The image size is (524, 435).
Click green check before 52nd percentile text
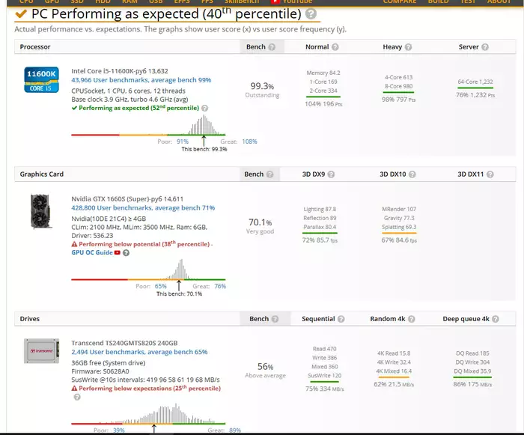(74, 108)
